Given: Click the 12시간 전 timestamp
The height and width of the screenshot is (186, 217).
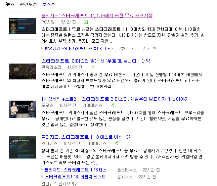Looking at the screenshot, I should 68,105.
